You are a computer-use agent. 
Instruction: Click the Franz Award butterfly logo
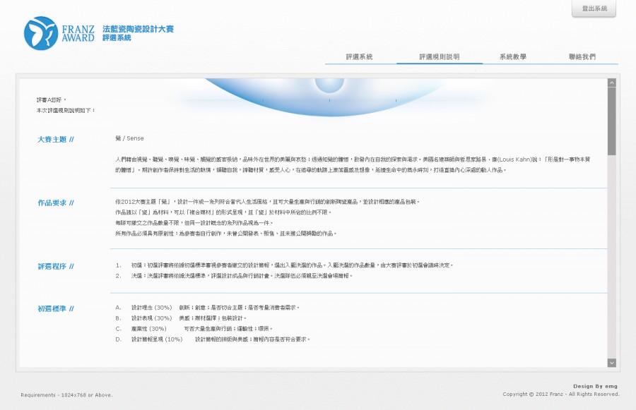tap(40, 33)
